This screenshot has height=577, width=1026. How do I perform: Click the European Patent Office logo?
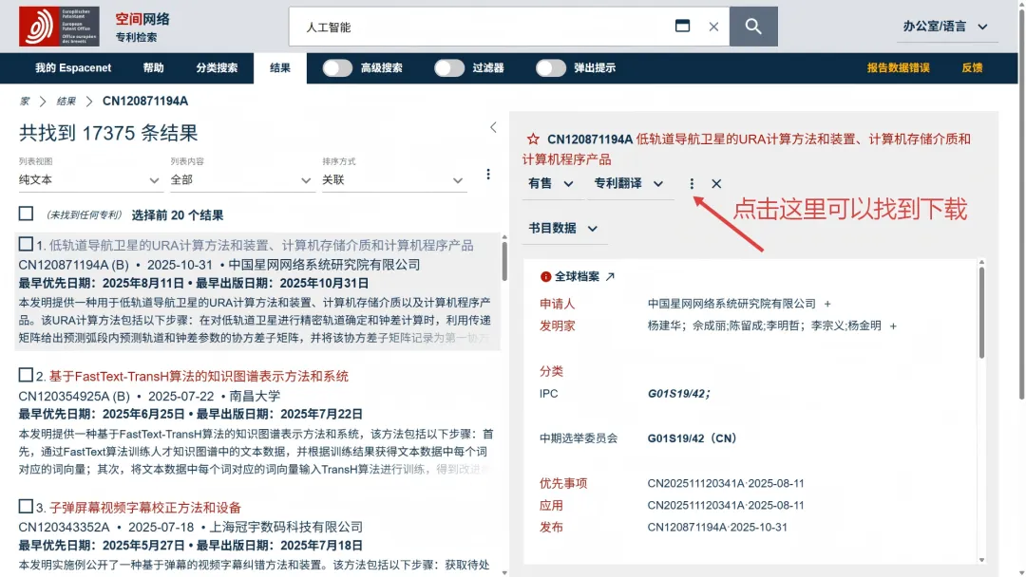59,27
